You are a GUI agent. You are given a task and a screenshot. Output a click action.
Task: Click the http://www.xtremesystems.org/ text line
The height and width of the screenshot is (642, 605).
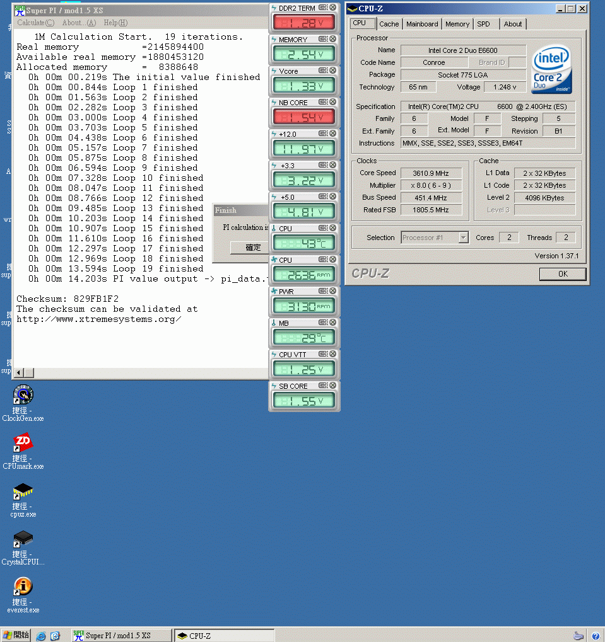tap(99, 319)
